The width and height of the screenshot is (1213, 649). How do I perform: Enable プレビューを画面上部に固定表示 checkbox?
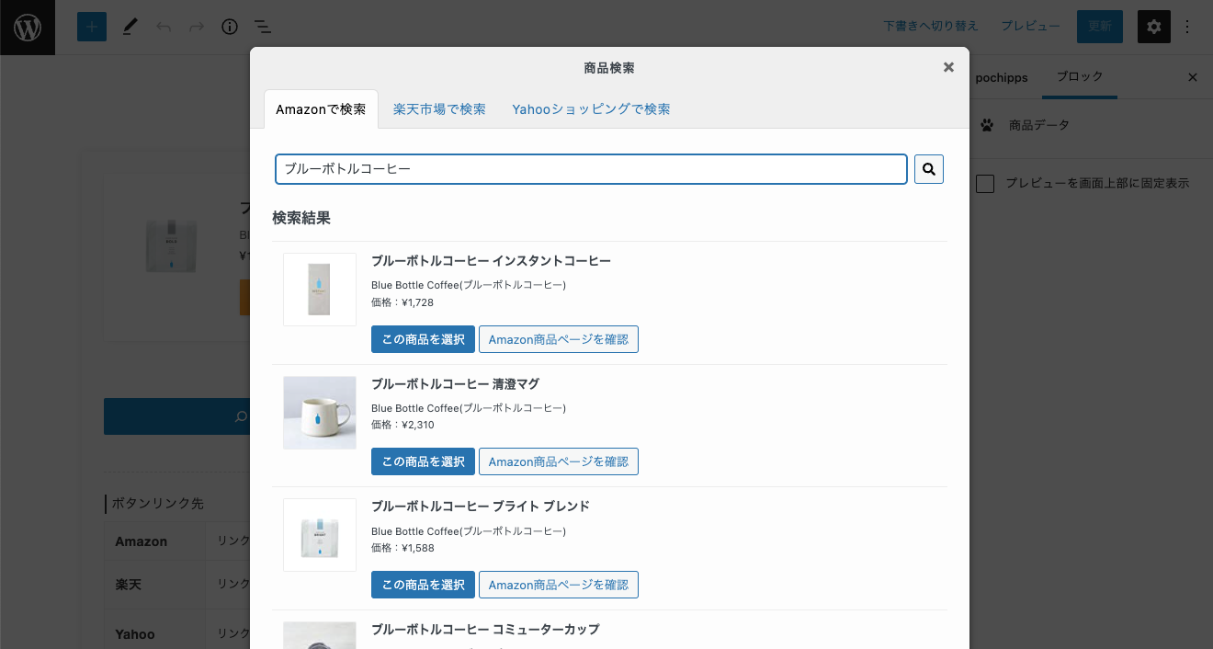point(985,184)
